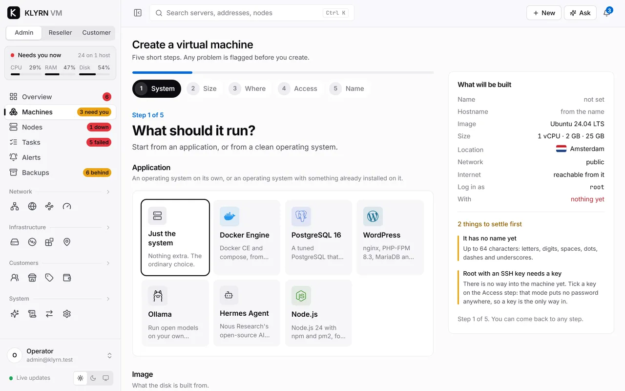Switch to the Reseller role tab
This screenshot has width=625, height=391.
tap(61, 33)
